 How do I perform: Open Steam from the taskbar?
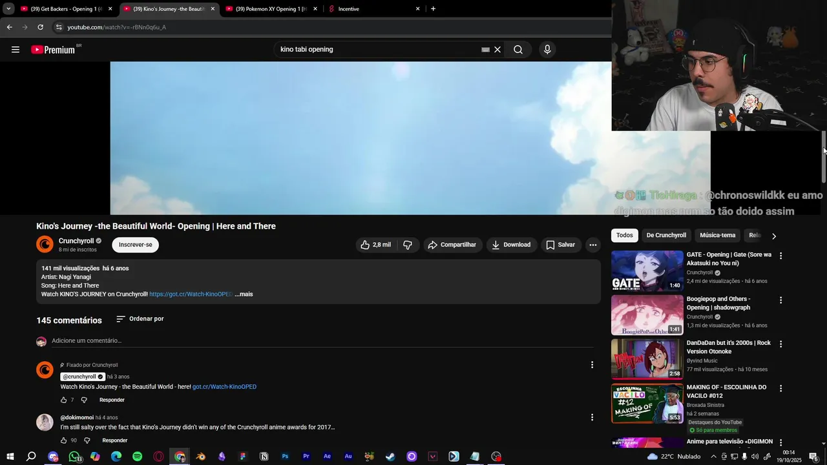coord(390,457)
